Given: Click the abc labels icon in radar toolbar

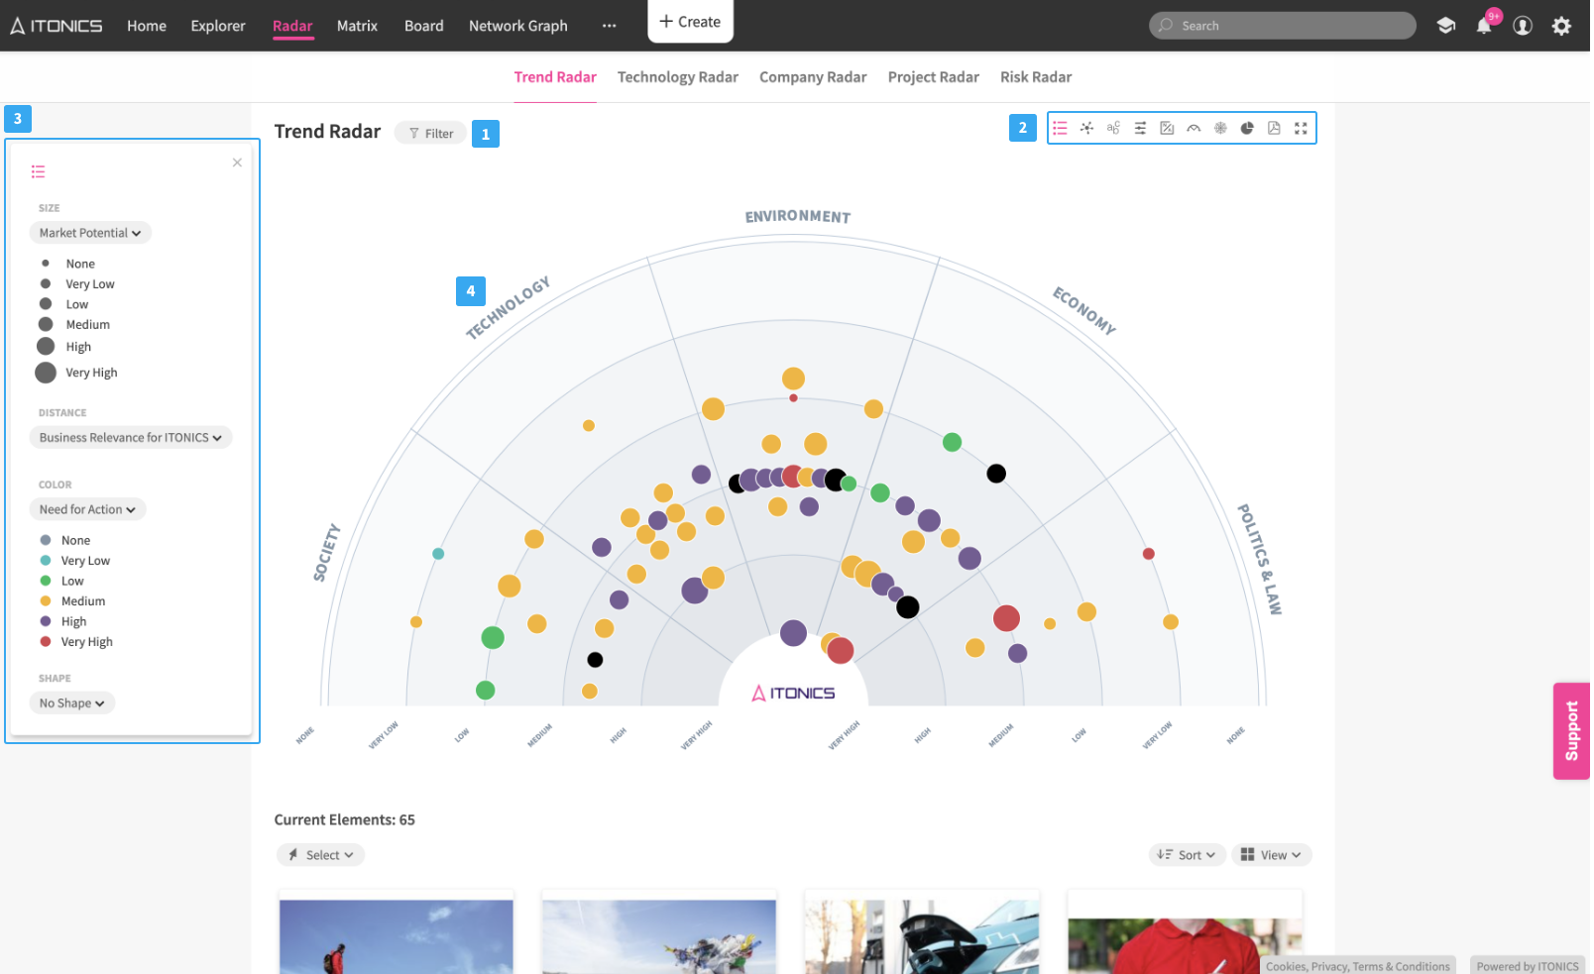Looking at the screenshot, I should click(1114, 128).
